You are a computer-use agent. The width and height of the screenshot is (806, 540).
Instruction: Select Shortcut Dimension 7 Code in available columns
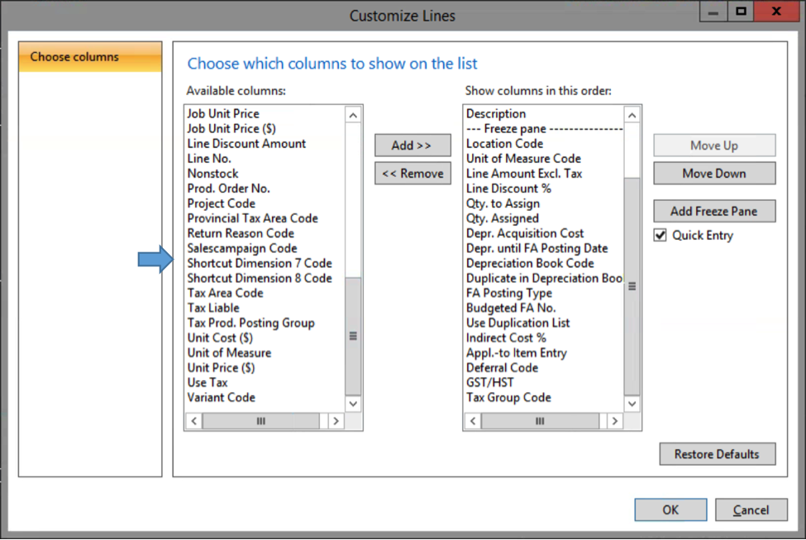(260, 263)
